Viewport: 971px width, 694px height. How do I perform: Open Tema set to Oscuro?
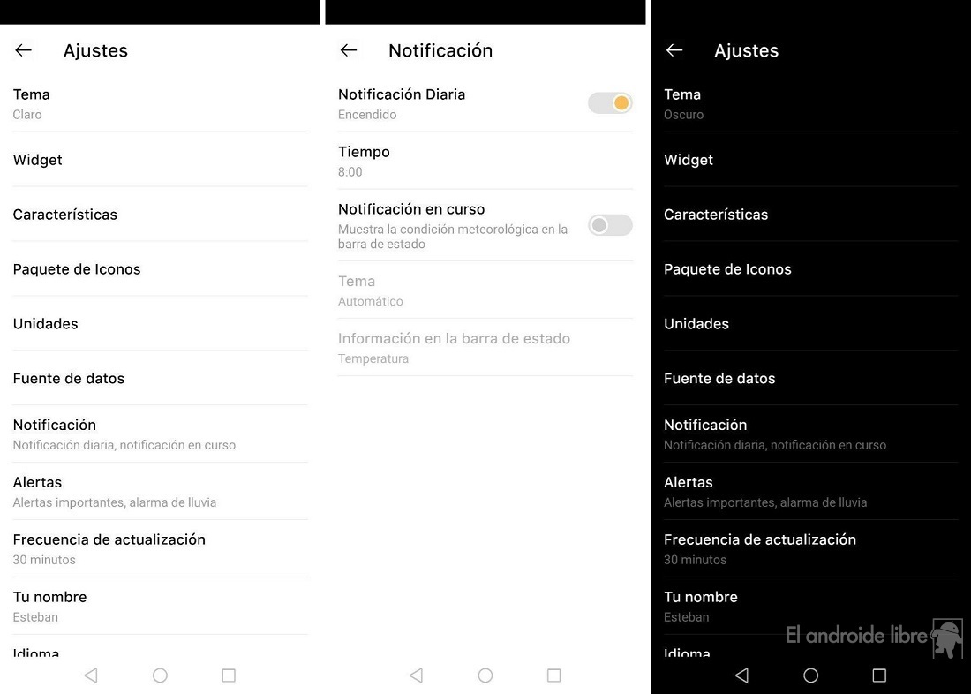(x=810, y=103)
